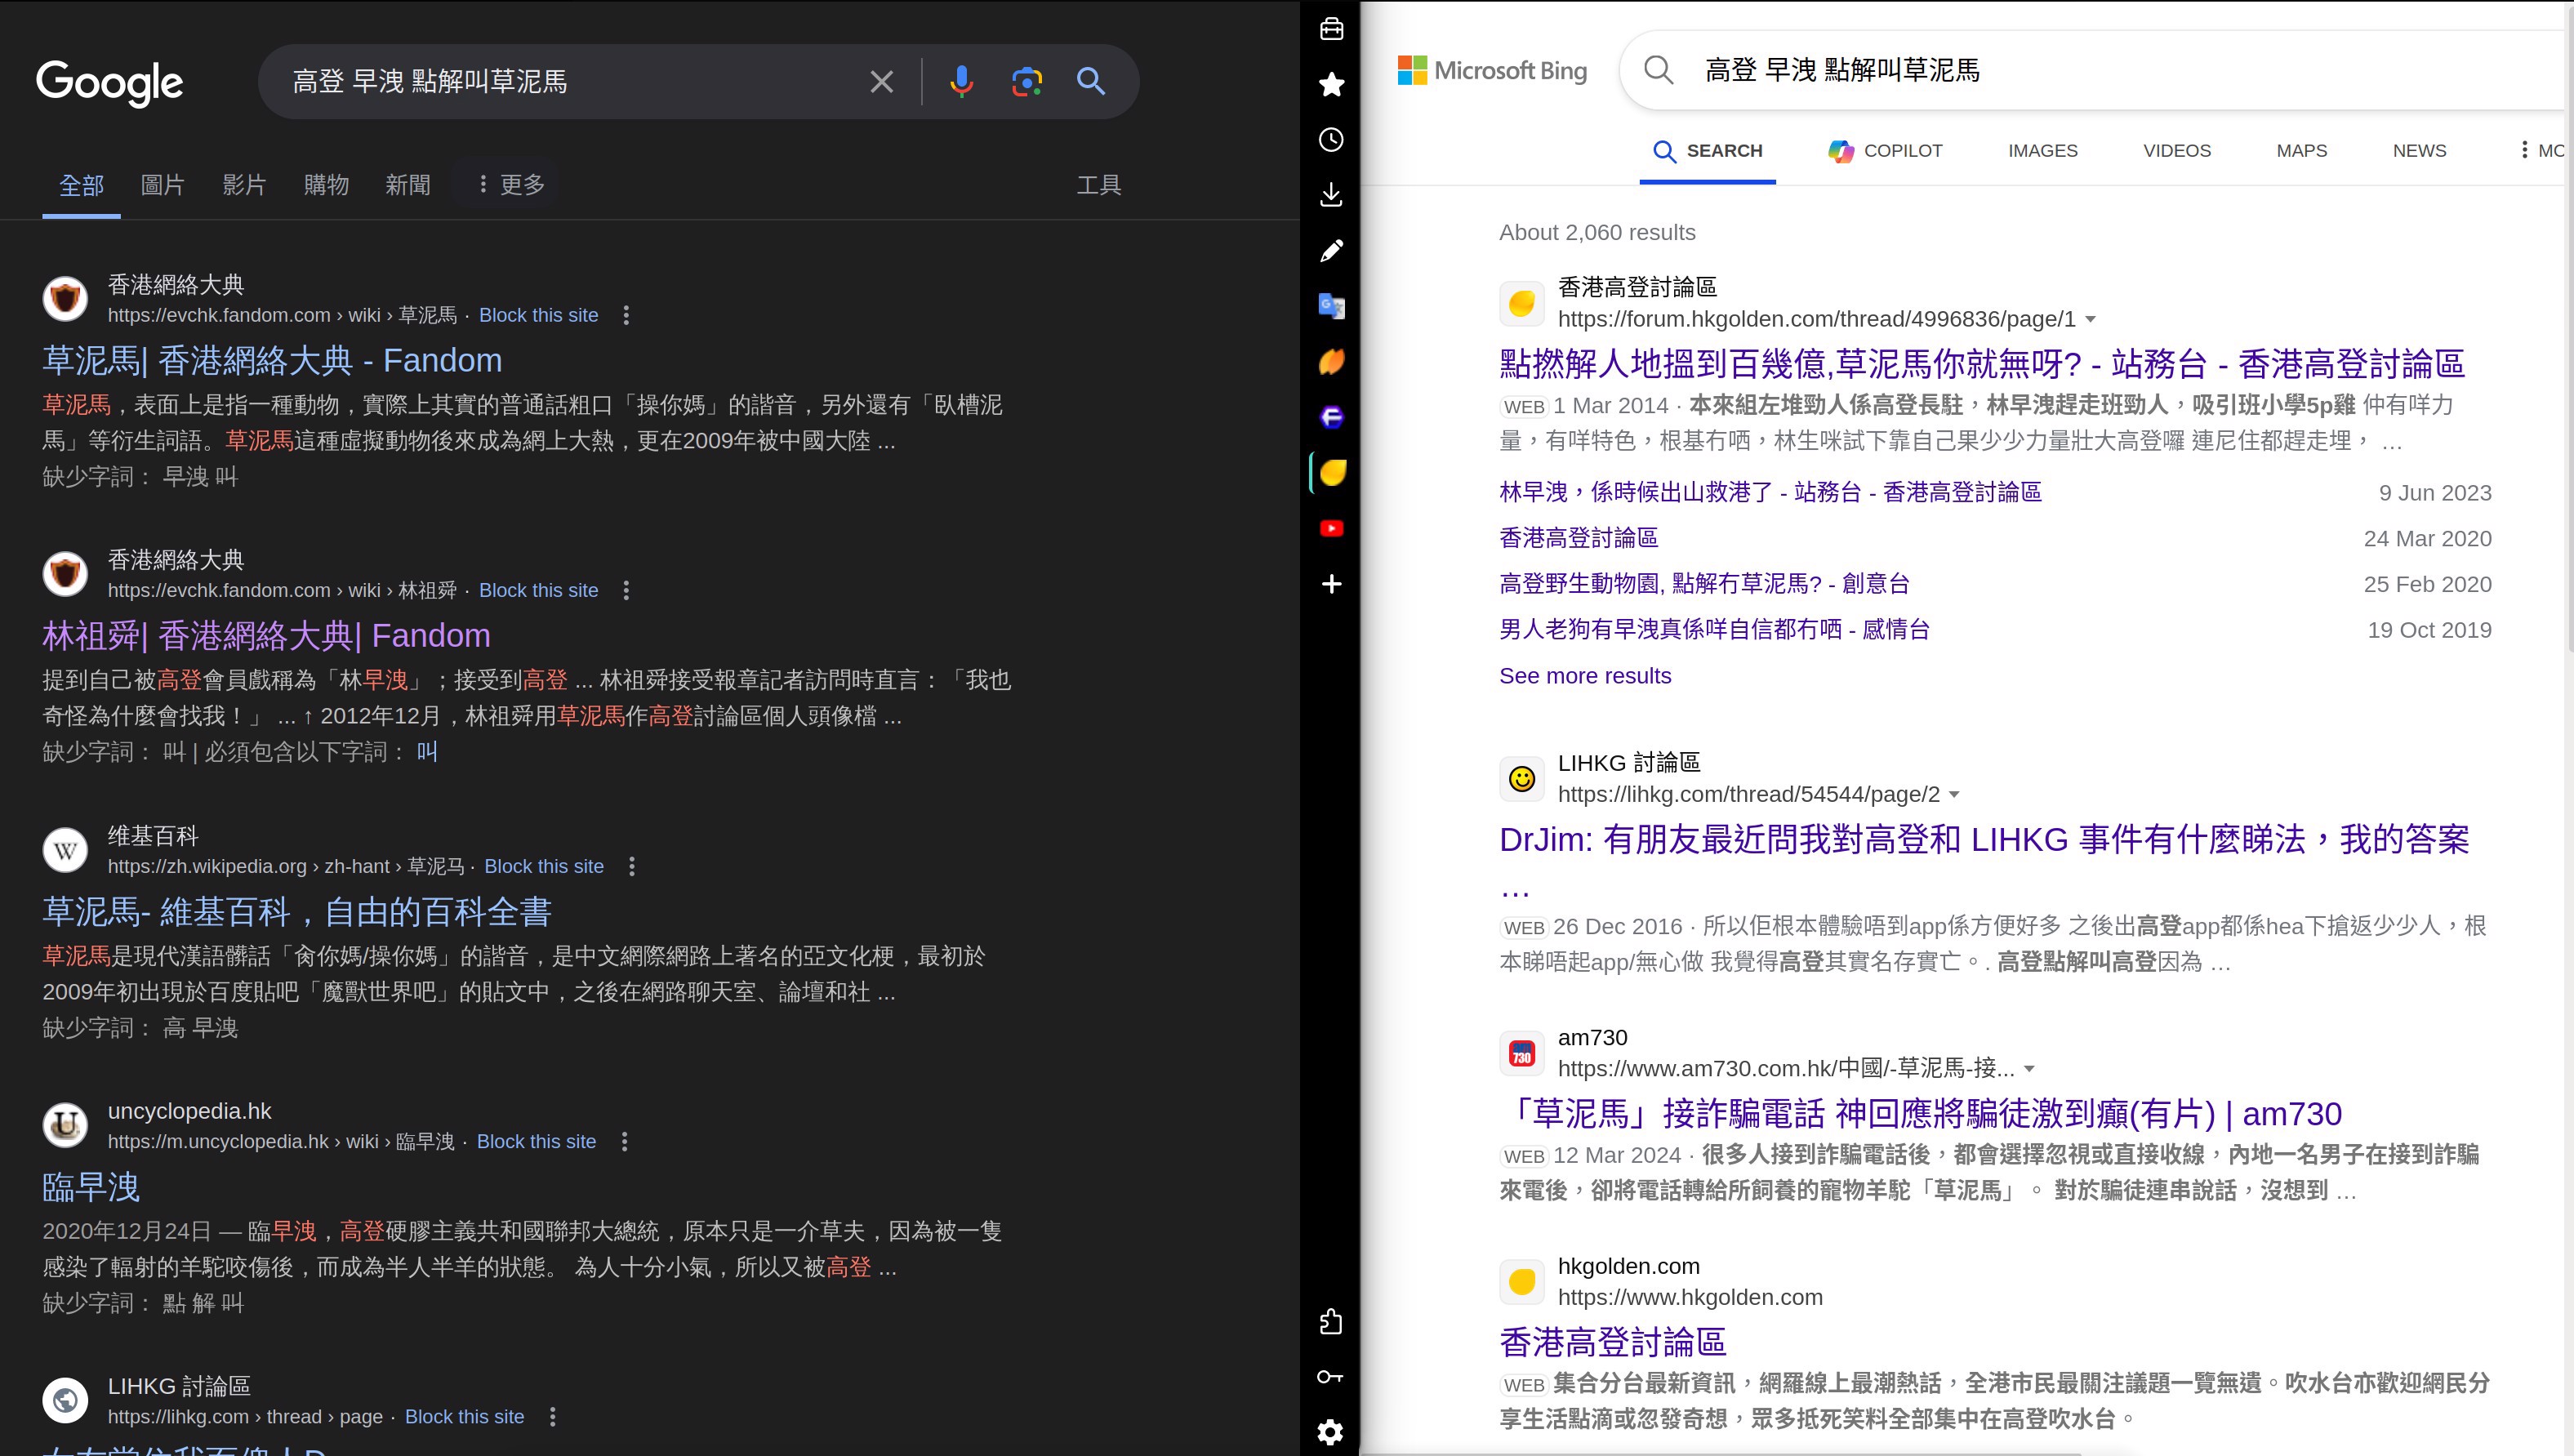
Task: Block this site for uncyclopedia.hk result
Action: click(536, 1142)
